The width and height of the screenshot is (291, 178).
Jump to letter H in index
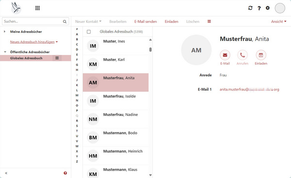pos(77,70)
